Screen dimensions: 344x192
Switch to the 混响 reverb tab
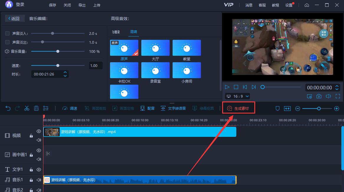tap(133, 32)
